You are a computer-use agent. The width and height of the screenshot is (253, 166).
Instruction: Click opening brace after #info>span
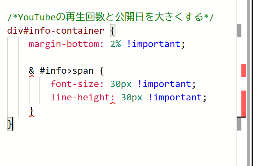click(102, 71)
